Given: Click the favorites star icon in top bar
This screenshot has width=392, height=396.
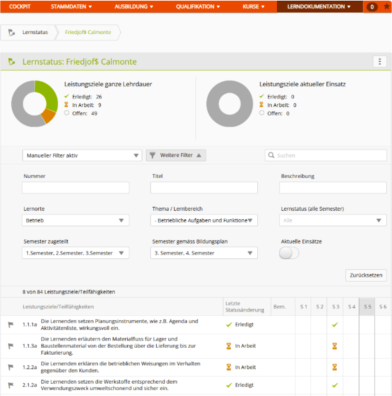Looking at the screenshot, I should pos(386,7).
